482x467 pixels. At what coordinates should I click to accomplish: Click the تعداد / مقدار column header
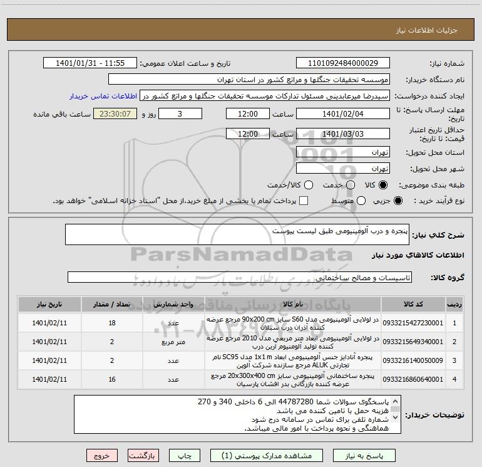pos(112,304)
